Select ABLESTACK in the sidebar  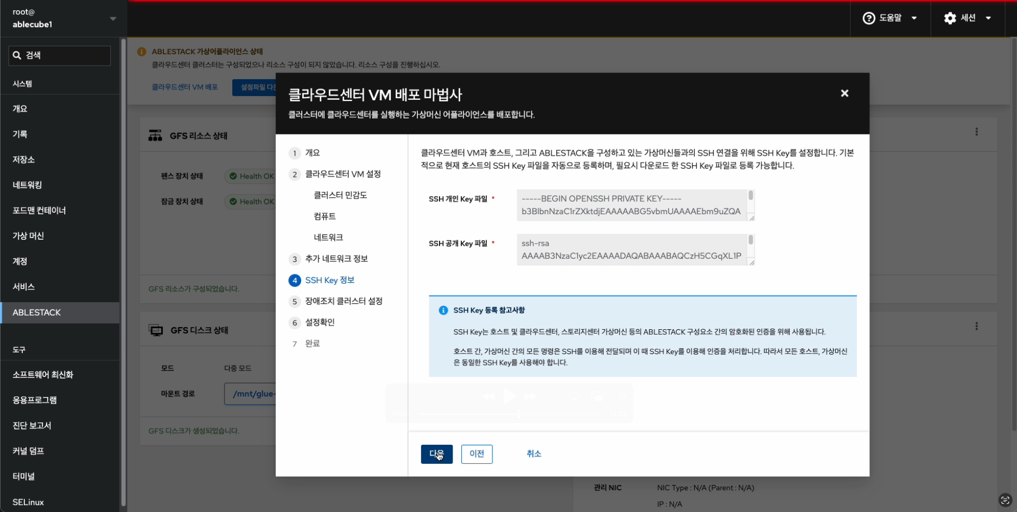(60, 312)
